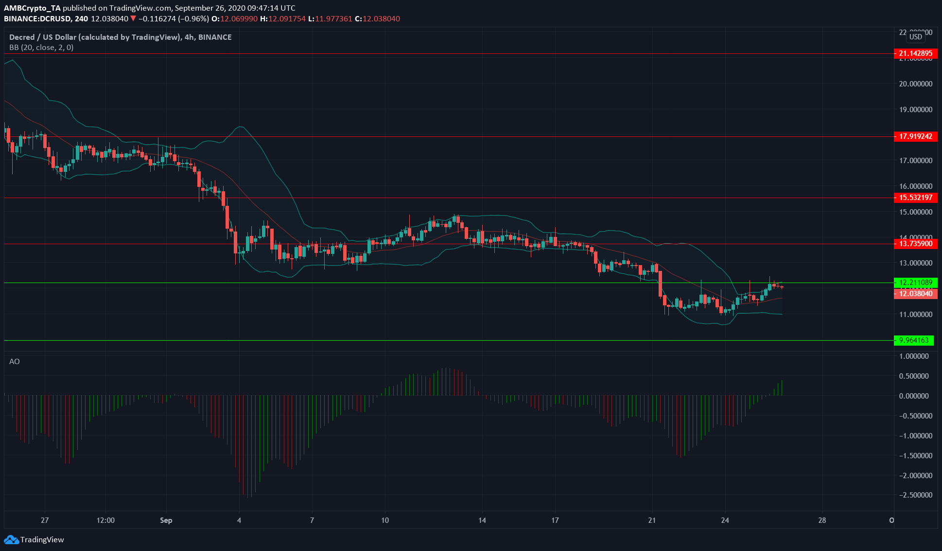Click the AMBCrypto_TA published header text
Screen dimensions: 942x551
pos(149,8)
